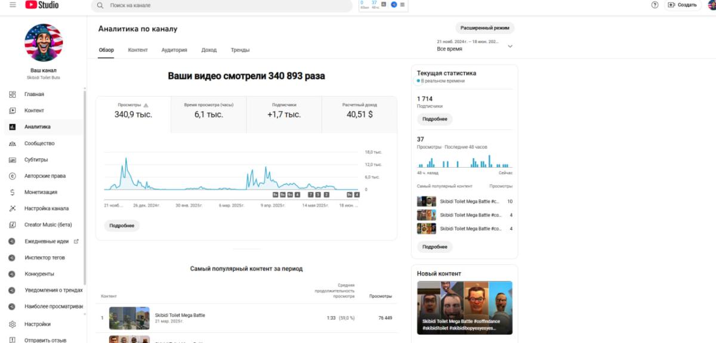Viewport: 716px width, 343px height.
Task: Click the Создать button
Action: 683,5
